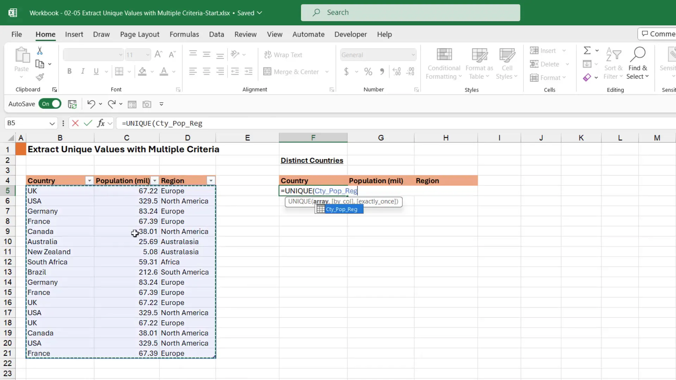Toggle Underline formatting
This screenshot has height=380, width=676.
[x=96, y=71]
